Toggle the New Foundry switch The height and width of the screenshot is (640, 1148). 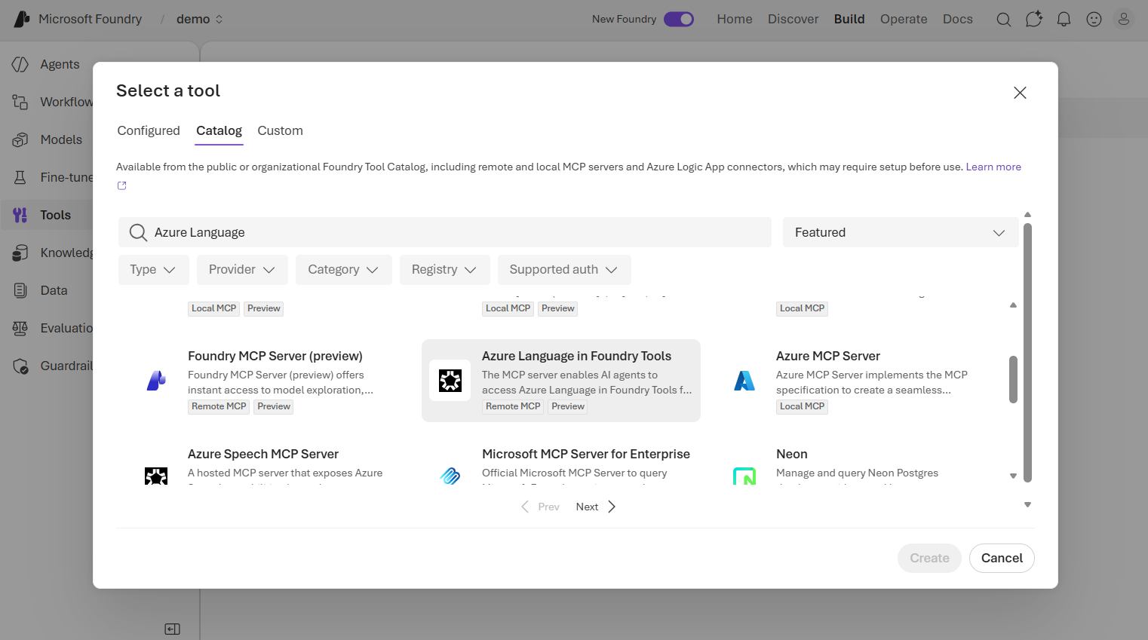tap(679, 19)
